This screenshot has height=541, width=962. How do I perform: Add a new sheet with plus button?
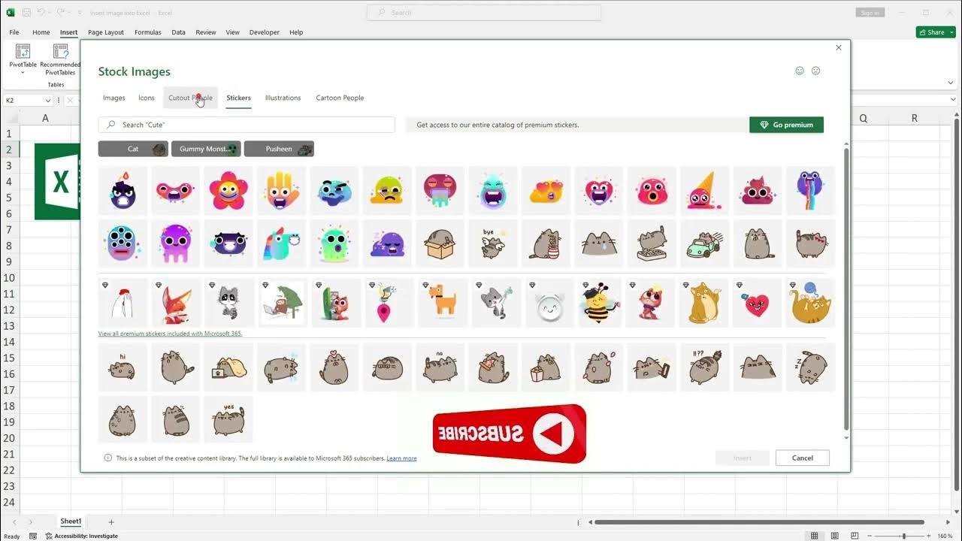pos(111,521)
